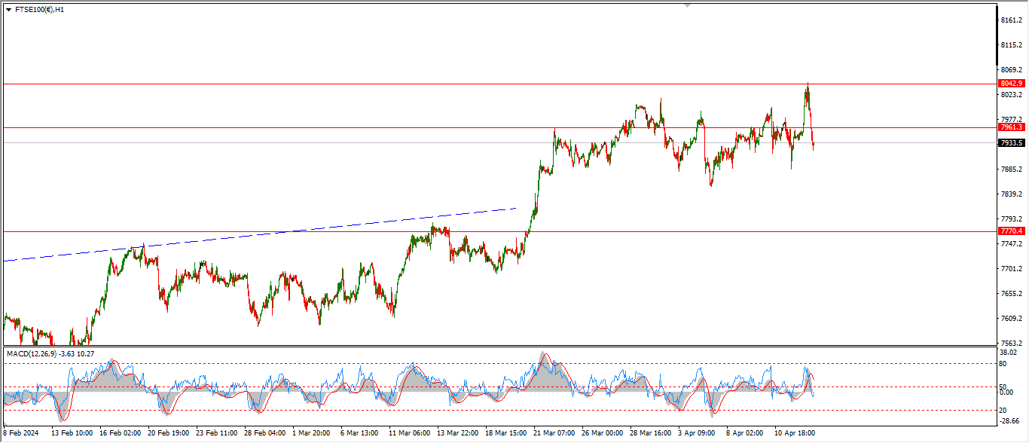Click the 38.02 MACD scale value
1029x443 pixels.
click(x=1009, y=352)
